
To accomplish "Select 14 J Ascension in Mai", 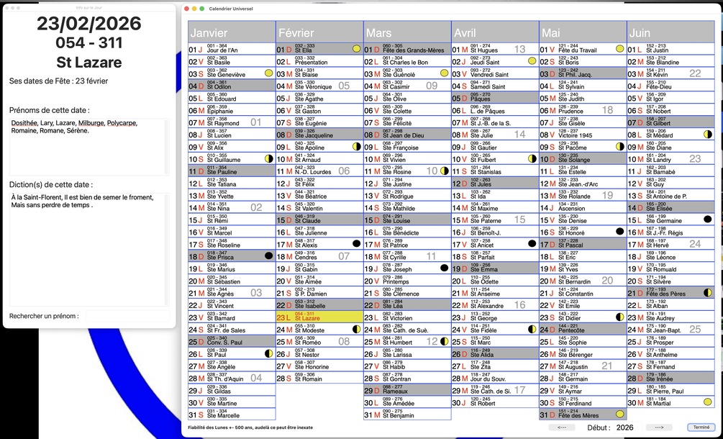I will click(583, 207).
